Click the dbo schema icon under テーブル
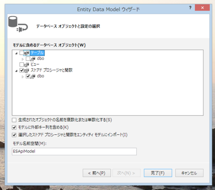 click(x=33, y=59)
